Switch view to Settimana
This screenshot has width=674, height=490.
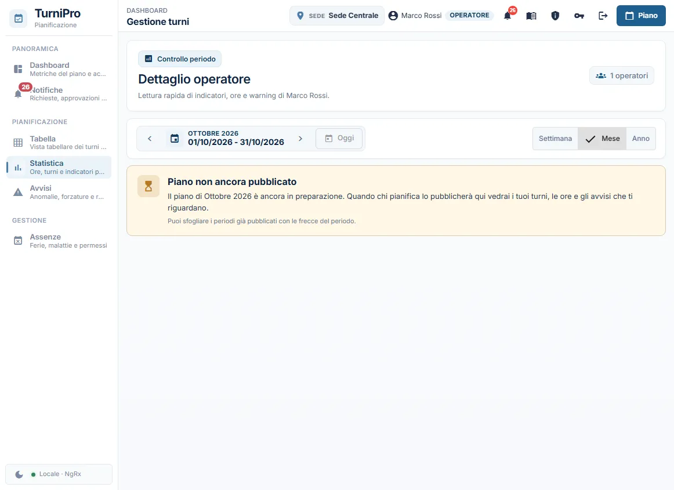click(x=555, y=139)
